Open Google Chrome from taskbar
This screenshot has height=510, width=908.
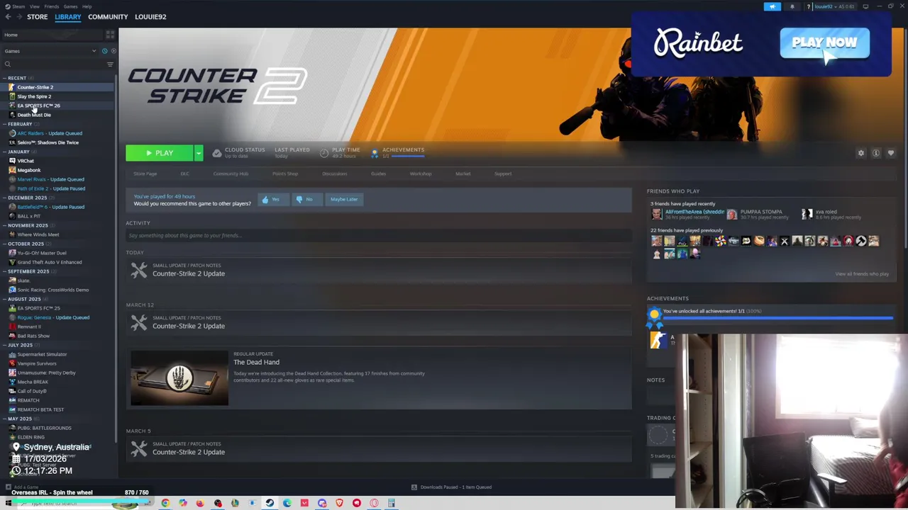point(165,503)
